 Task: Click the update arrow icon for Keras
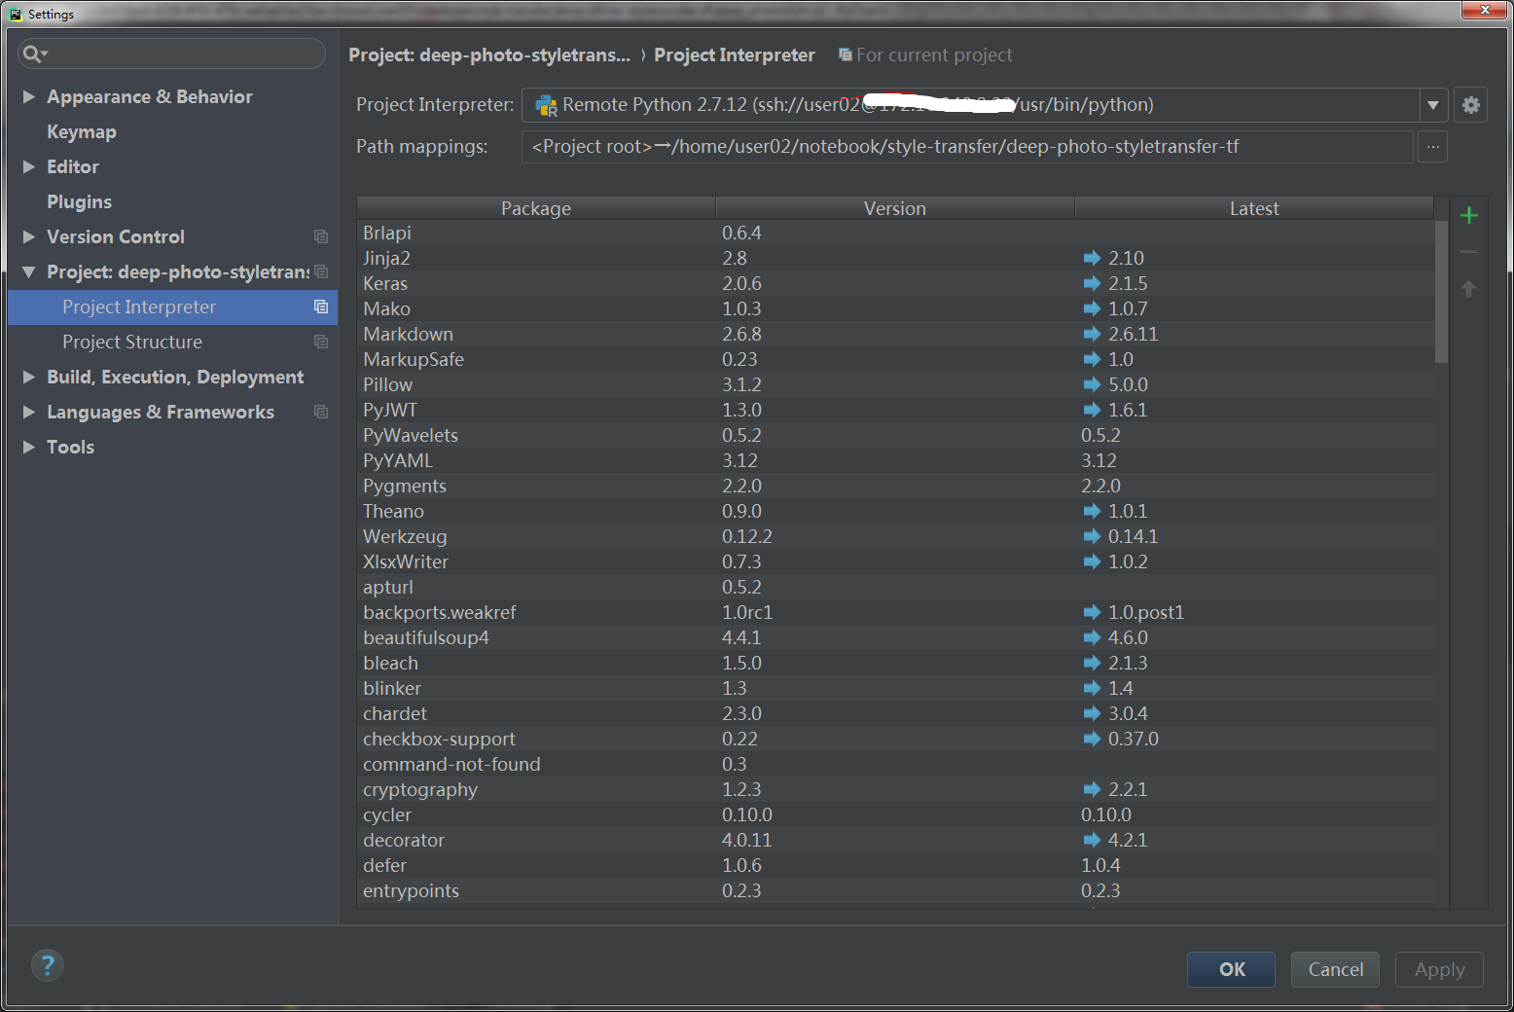1092,283
